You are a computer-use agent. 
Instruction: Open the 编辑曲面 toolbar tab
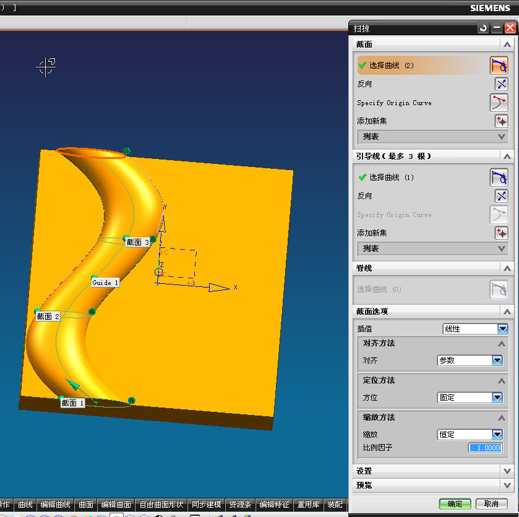coord(116,505)
